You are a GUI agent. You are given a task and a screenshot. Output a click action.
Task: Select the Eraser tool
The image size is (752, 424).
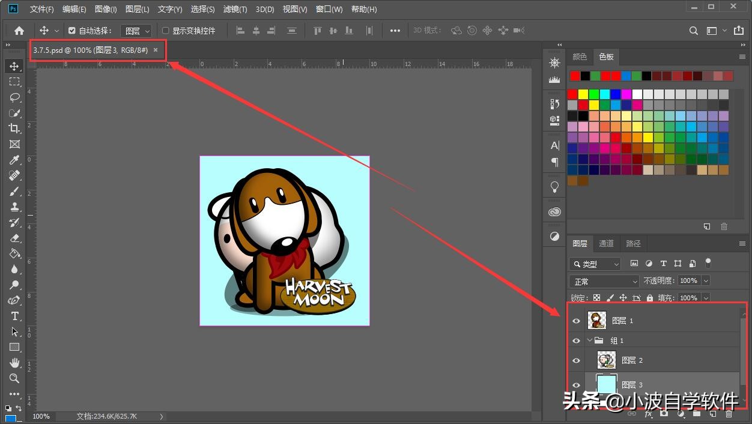click(x=14, y=238)
